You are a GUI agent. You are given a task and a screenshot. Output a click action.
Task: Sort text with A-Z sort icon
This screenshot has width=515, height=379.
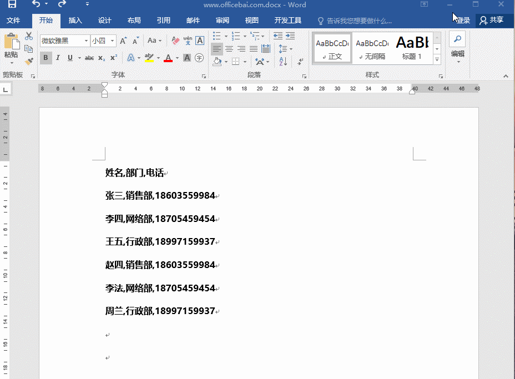[x=283, y=62]
